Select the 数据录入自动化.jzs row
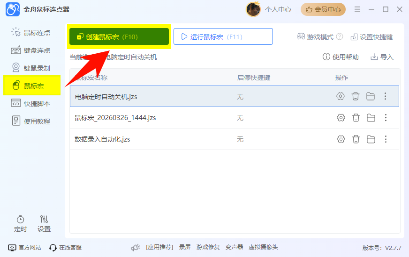 click(234, 139)
